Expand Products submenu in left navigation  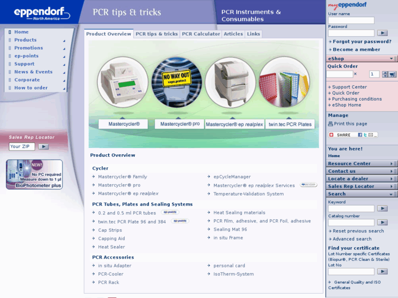tap(64, 40)
